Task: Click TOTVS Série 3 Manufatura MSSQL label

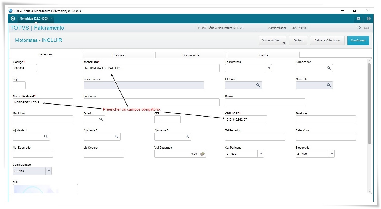Action: (x=221, y=28)
